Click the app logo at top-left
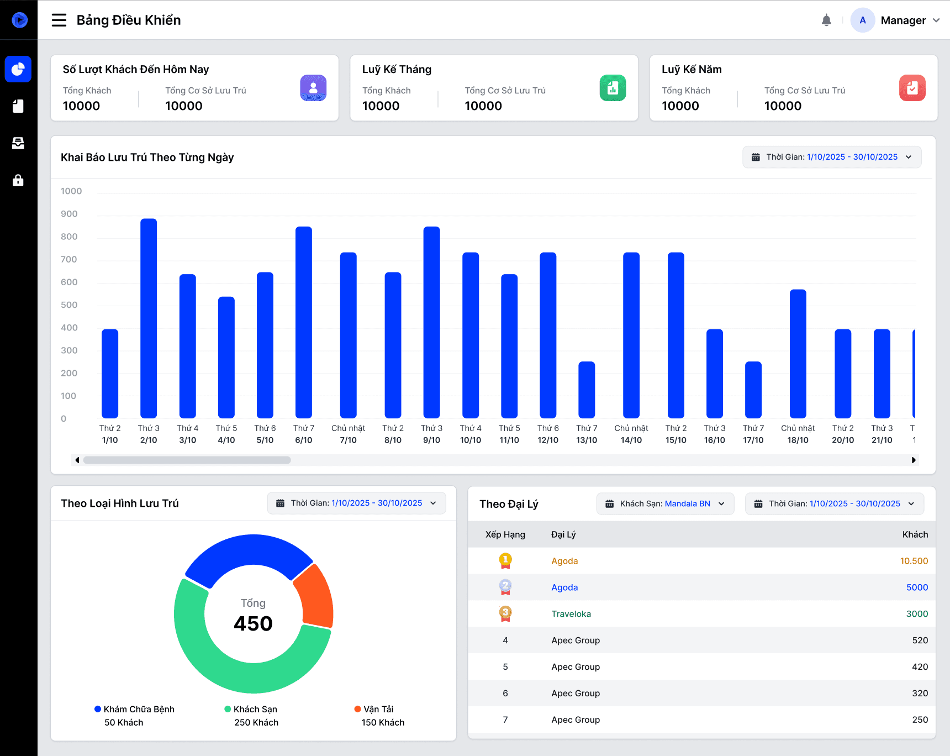950x756 pixels. point(19,20)
